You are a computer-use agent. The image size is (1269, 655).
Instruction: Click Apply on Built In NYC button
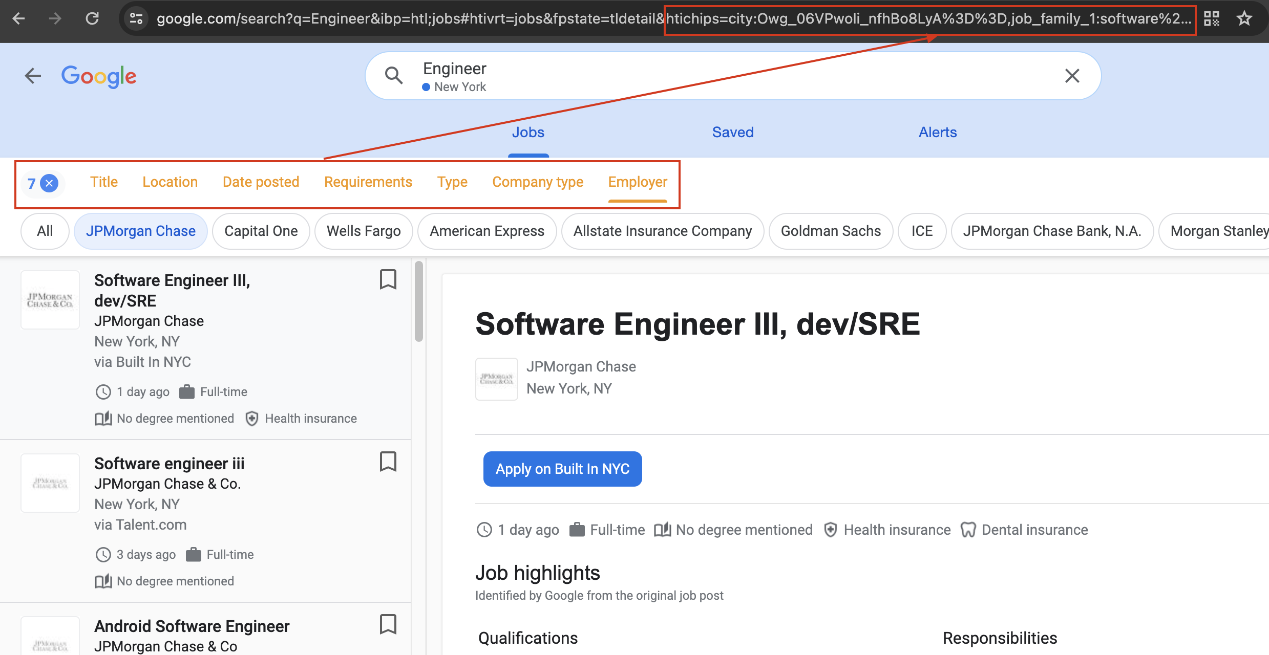click(x=562, y=469)
